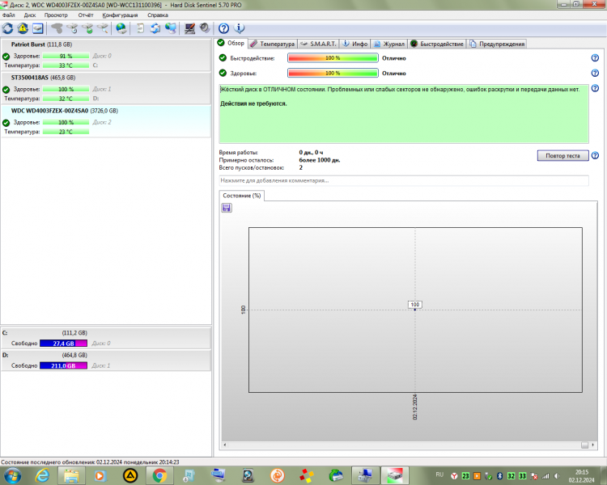Click the ST3500418AS temperature value 32 °C
Image resolution: width=607 pixels, height=485 pixels.
(66, 99)
